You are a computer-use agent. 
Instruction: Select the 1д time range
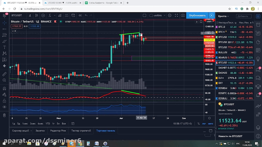[14, 123]
